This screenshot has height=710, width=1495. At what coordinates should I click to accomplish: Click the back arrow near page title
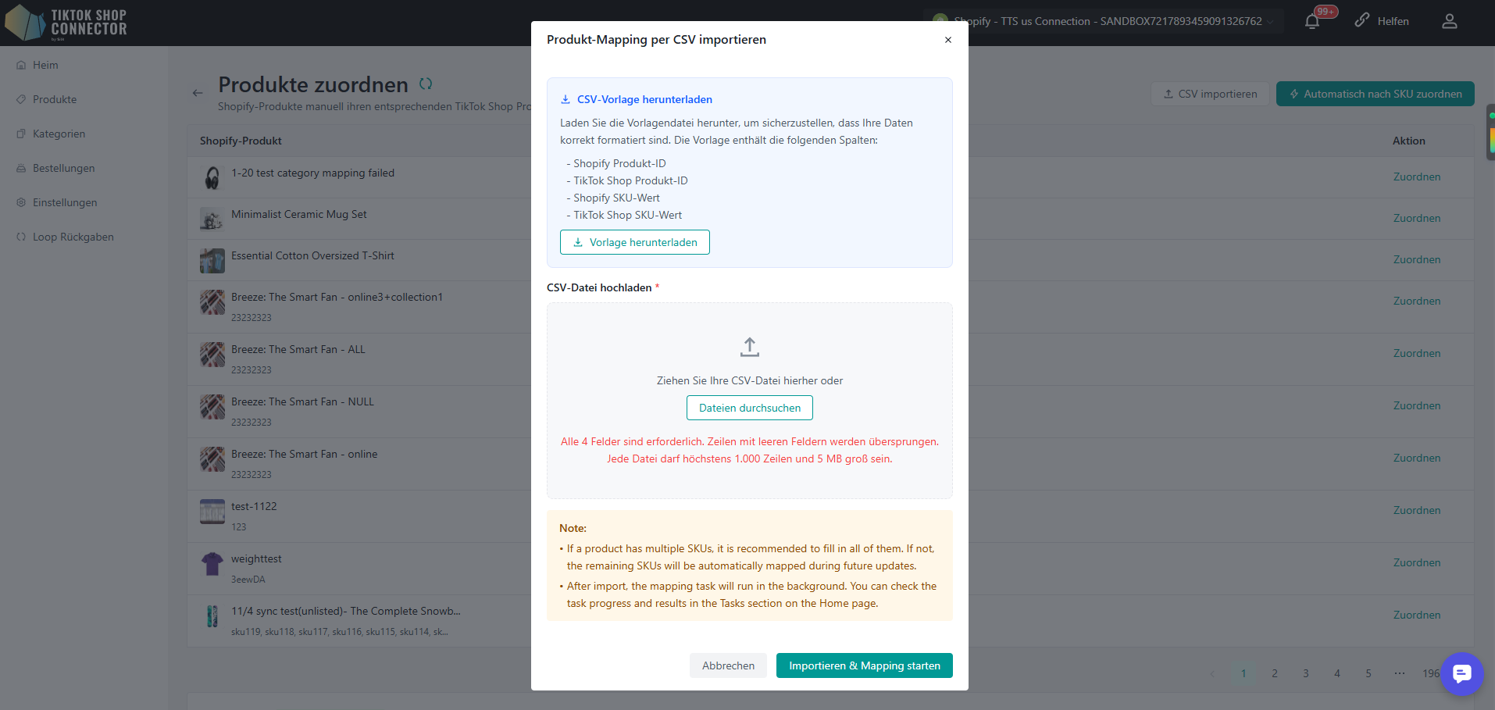pos(198,93)
